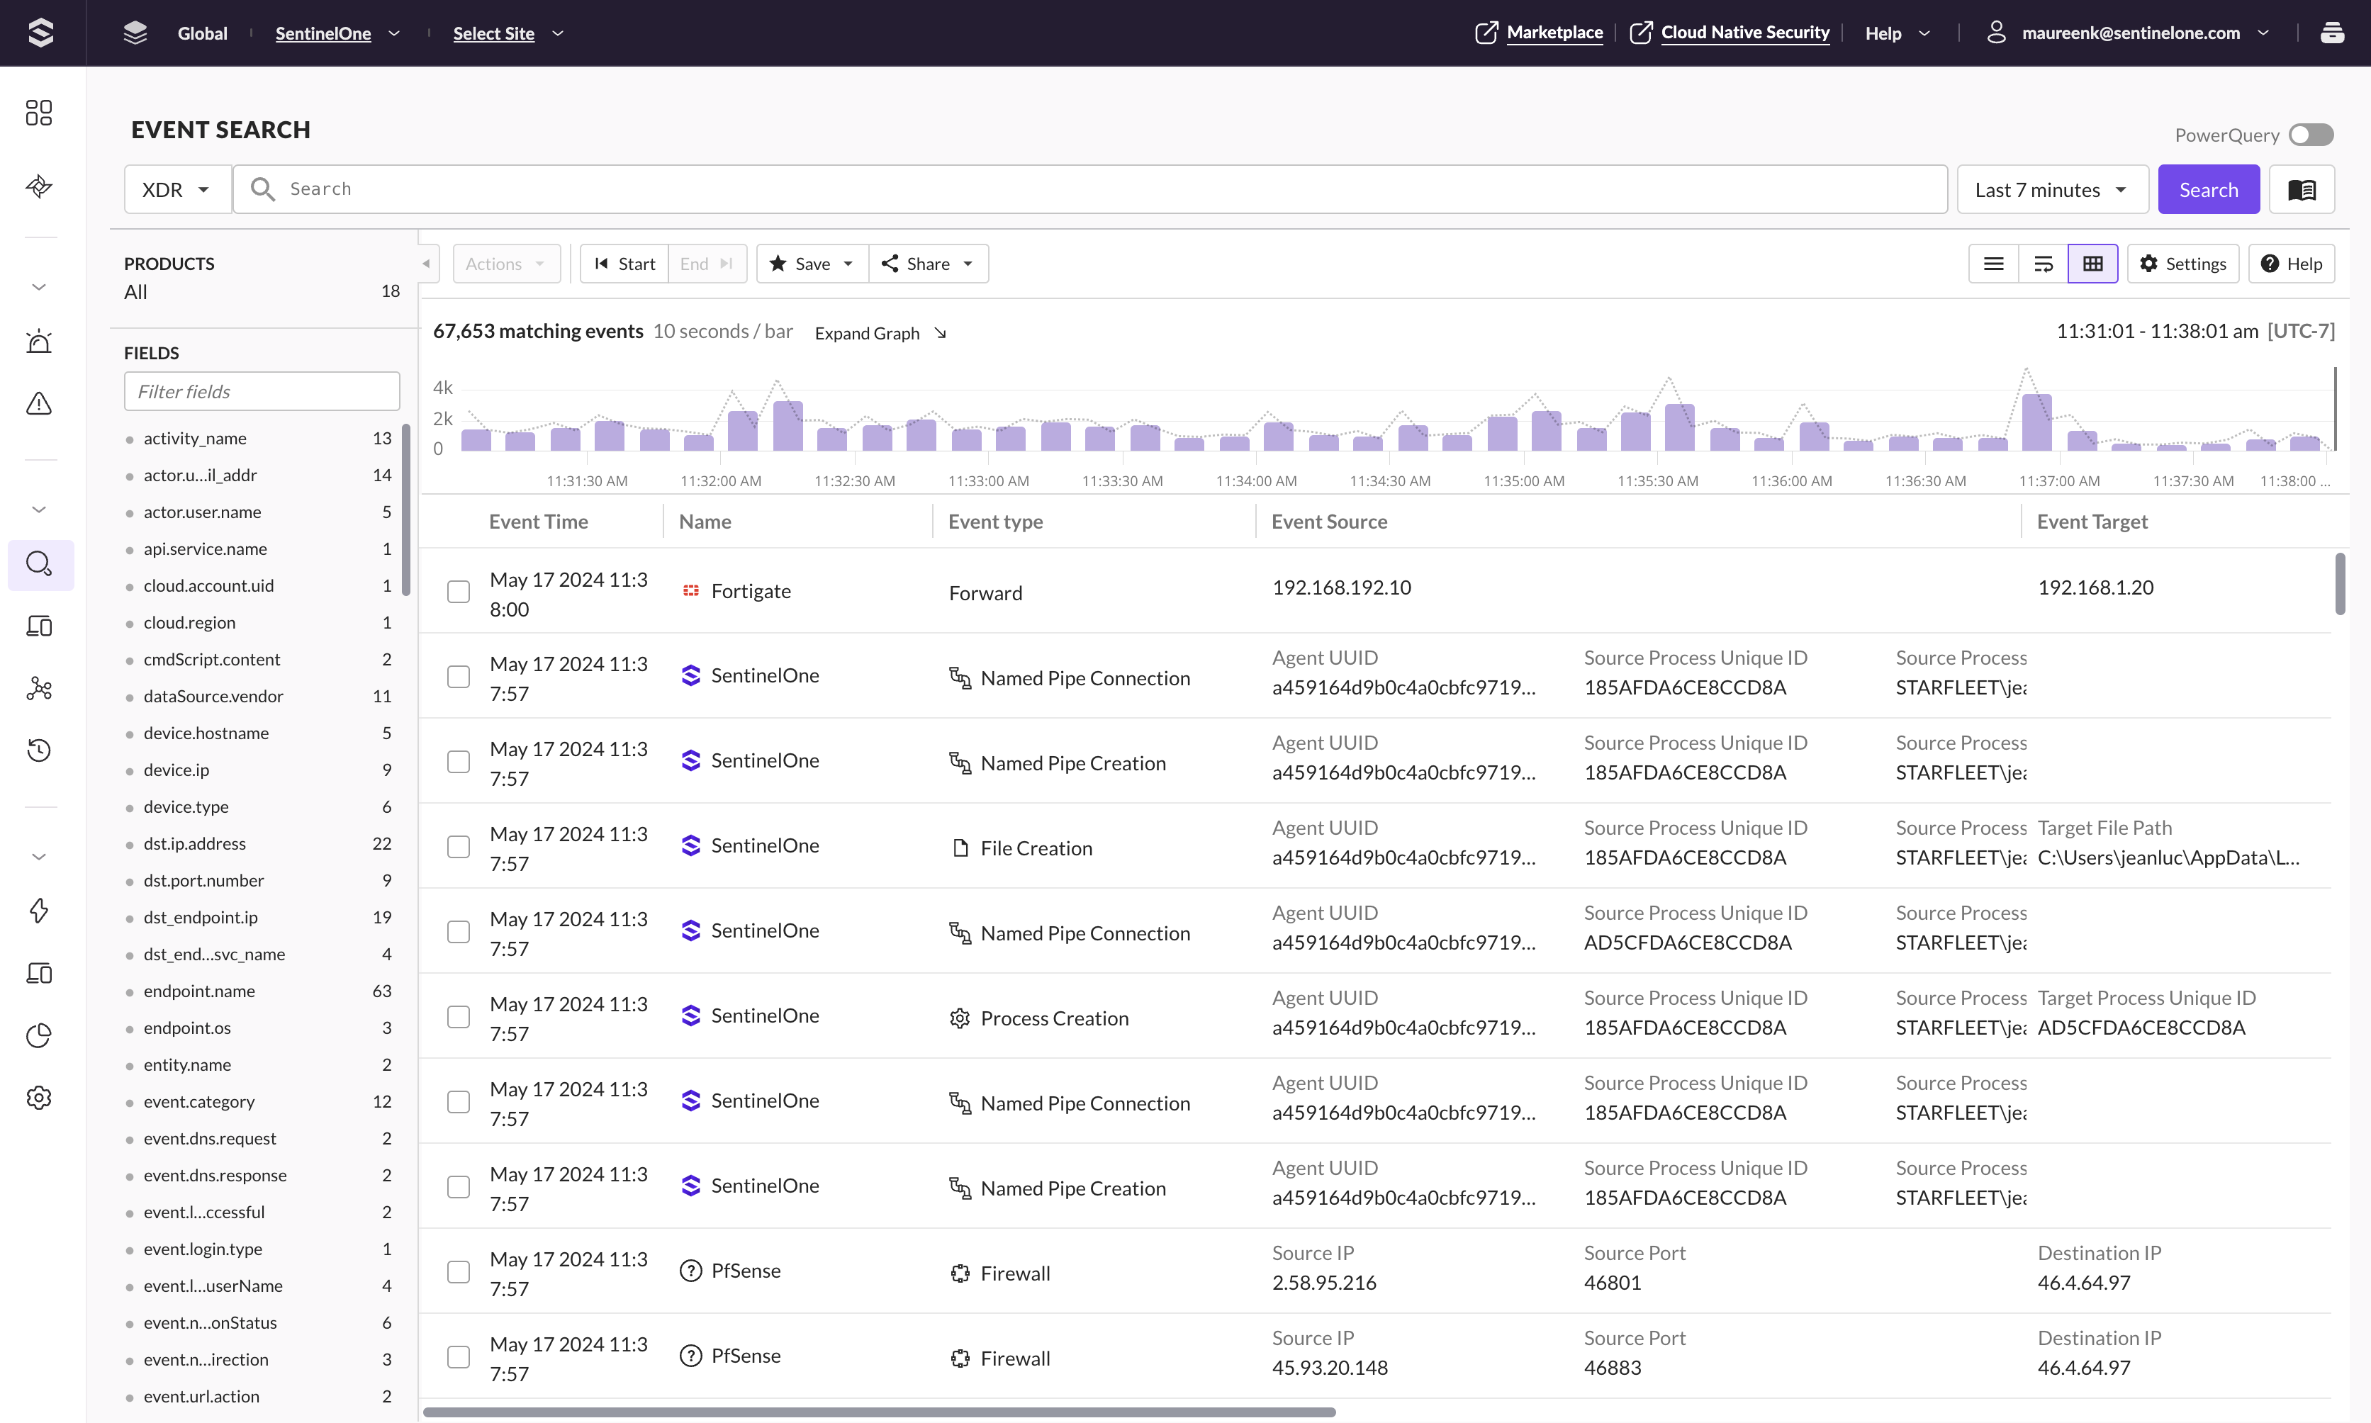The height and width of the screenshot is (1423, 2371).
Task: Open the warning triangle icon in sidebar
Action: 39,404
